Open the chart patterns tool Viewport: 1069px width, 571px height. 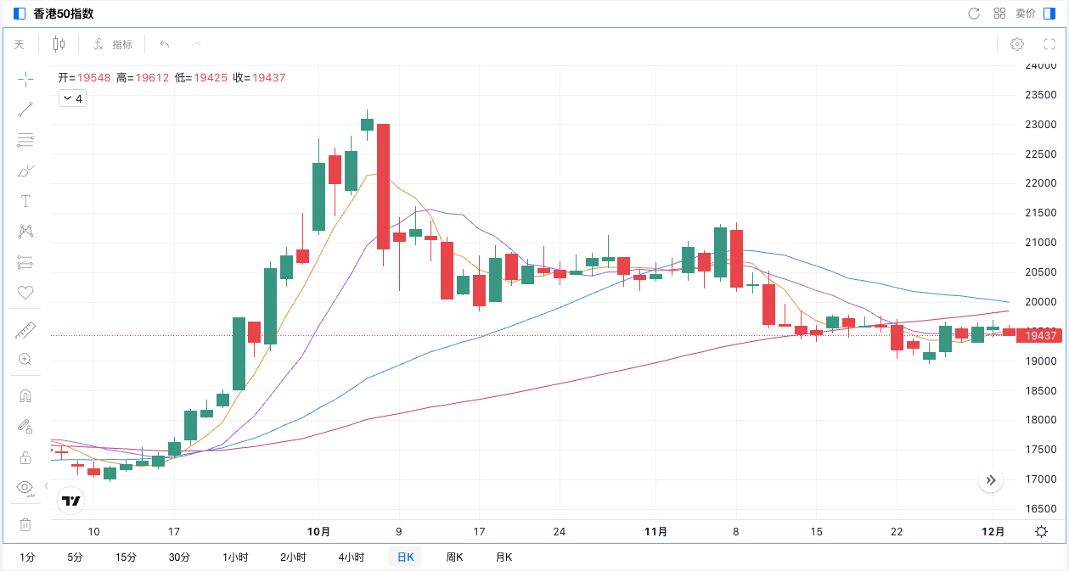click(25, 232)
